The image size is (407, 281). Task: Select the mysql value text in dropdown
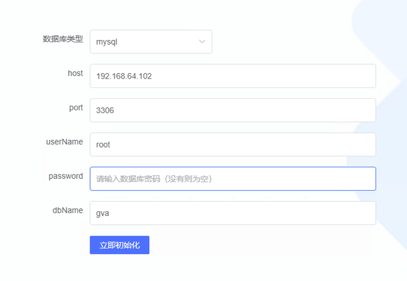(106, 42)
